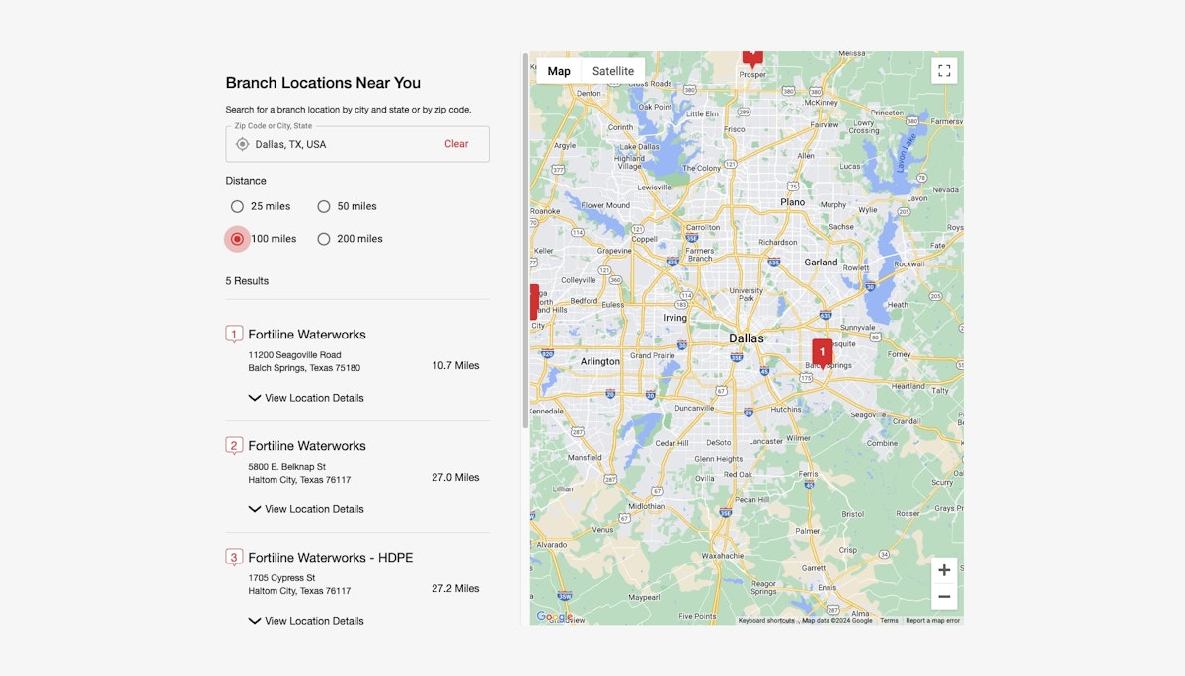The height and width of the screenshot is (676, 1185).
Task: Click the locate-me crosshair icon in search field
Action: coord(242,144)
